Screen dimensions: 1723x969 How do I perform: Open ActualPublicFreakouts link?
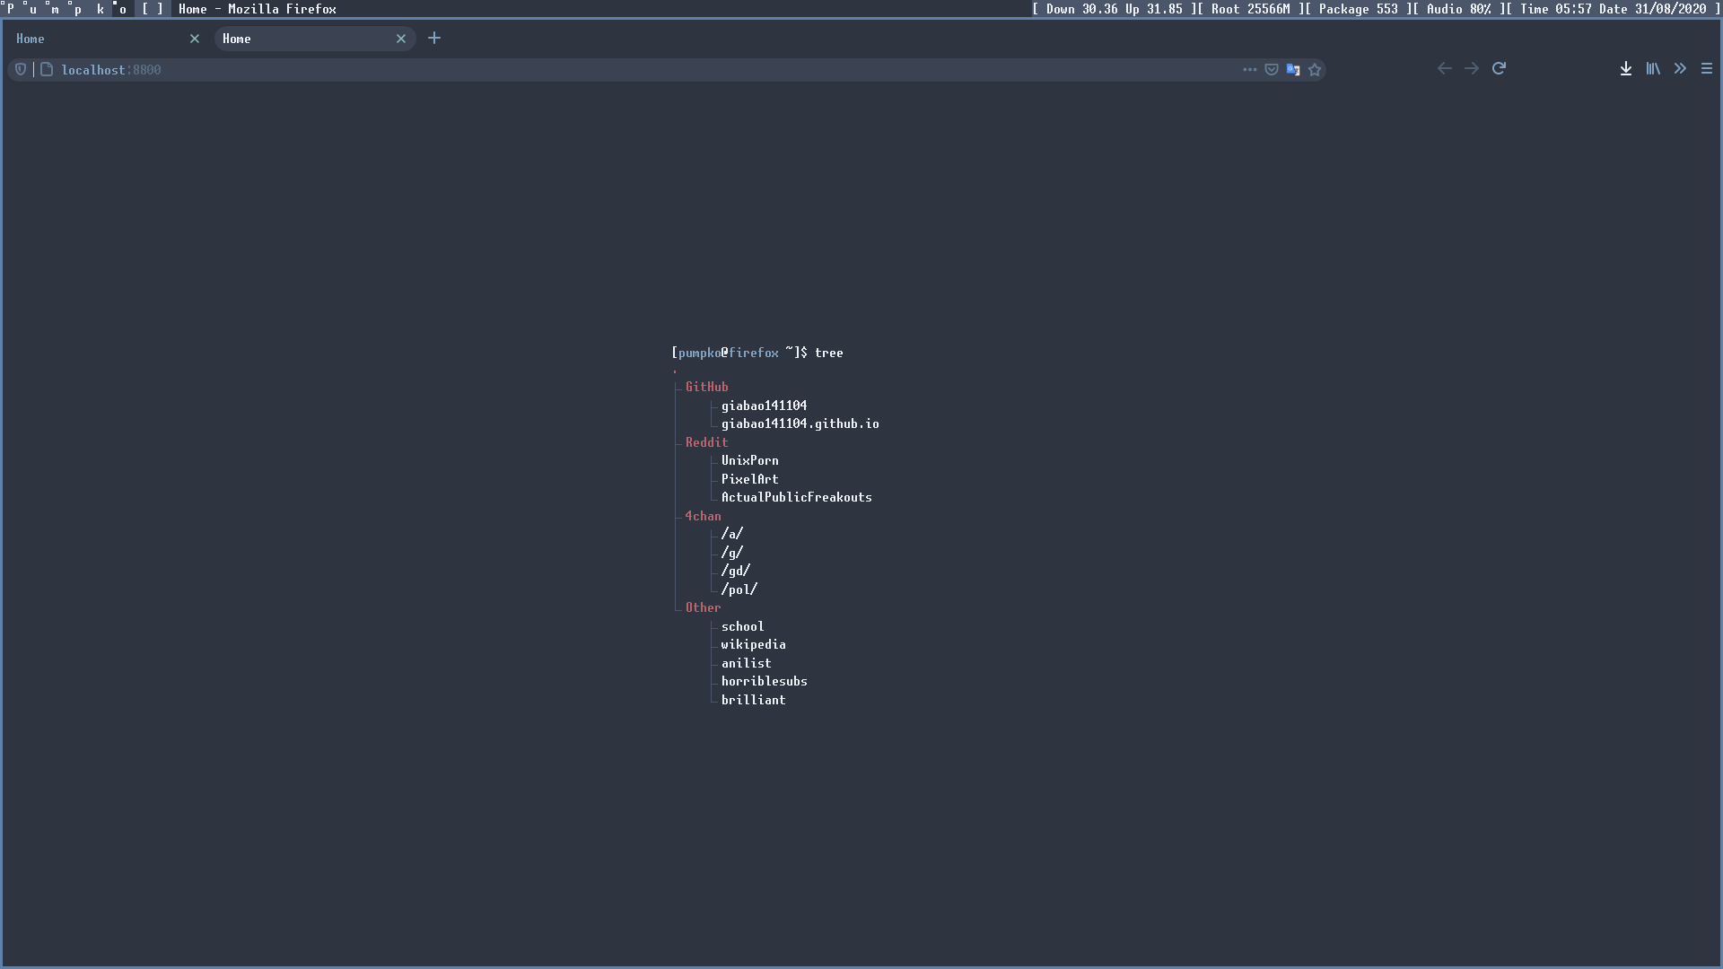796,497
